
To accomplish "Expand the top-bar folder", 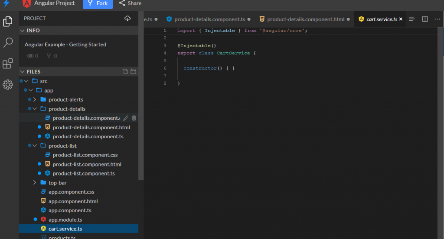I will pos(35,182).
